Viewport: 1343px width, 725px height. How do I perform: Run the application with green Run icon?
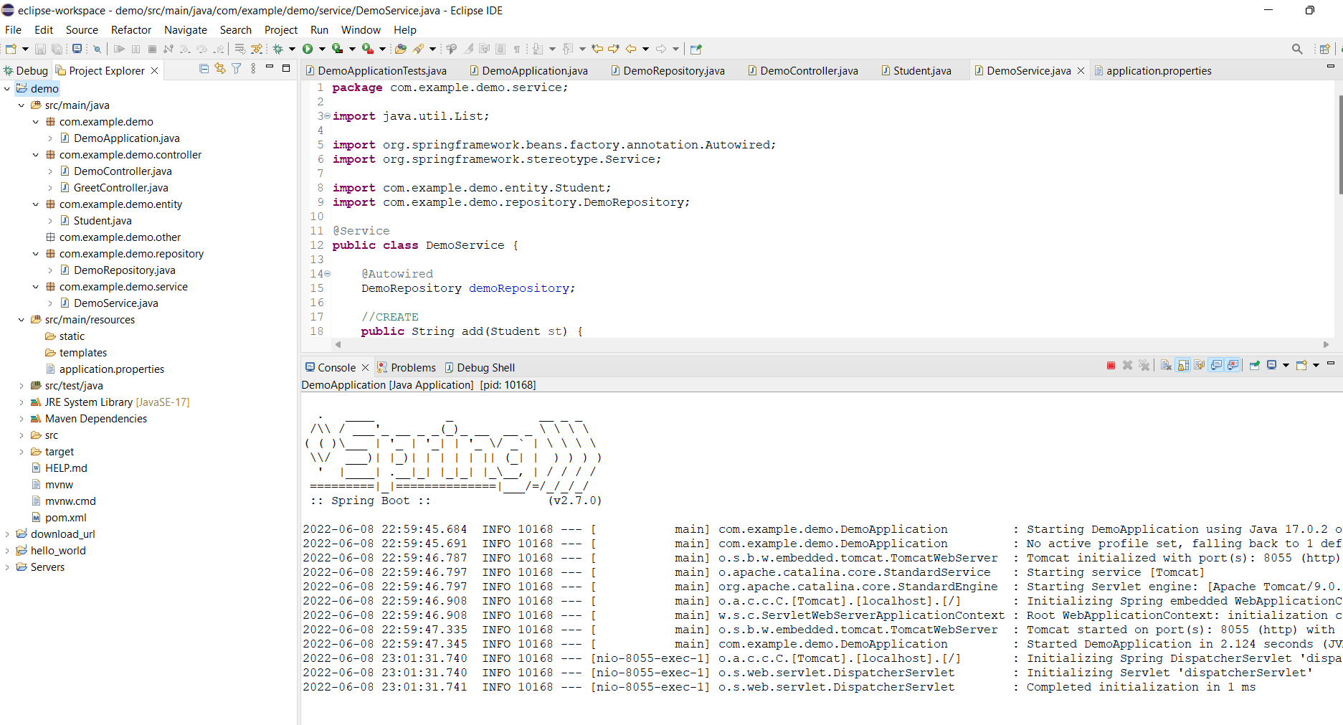[308, 49]
